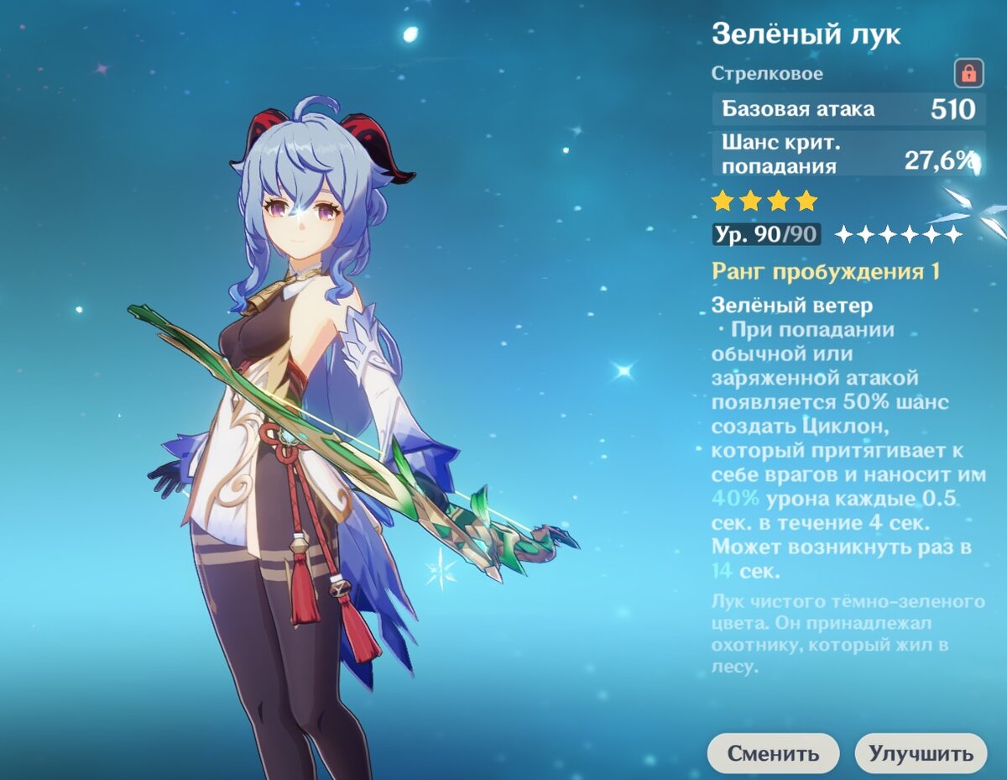Click the Базовая атака 510 stat row
The height and width of the screenshot is (780, 1007).
pos(848,109)
